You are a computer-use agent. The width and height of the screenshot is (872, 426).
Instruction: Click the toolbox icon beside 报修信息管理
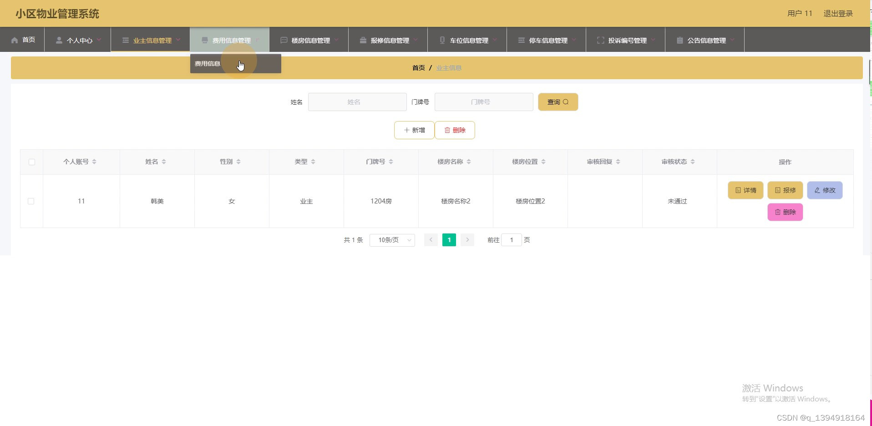tap(363, 40)
